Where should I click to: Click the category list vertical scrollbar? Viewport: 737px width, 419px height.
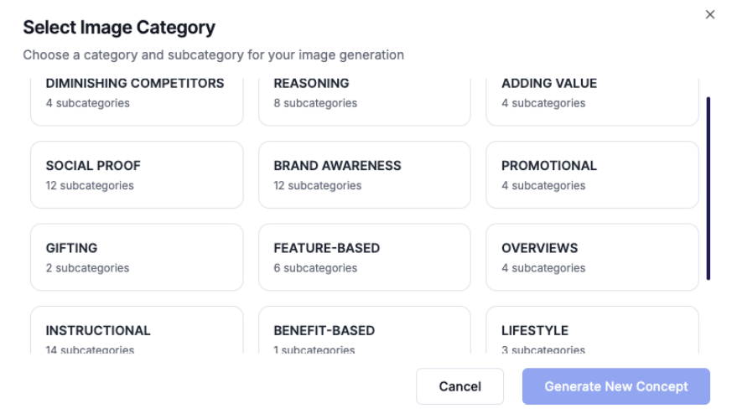(x=708, y=189)
